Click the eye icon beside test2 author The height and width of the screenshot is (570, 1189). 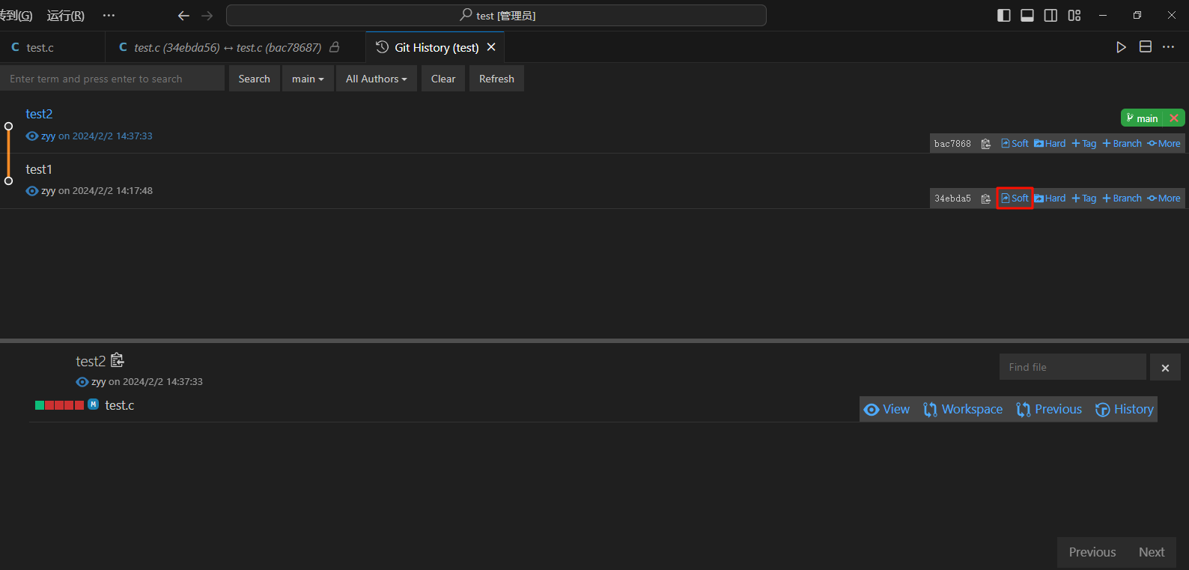click(x=32, y=136)
